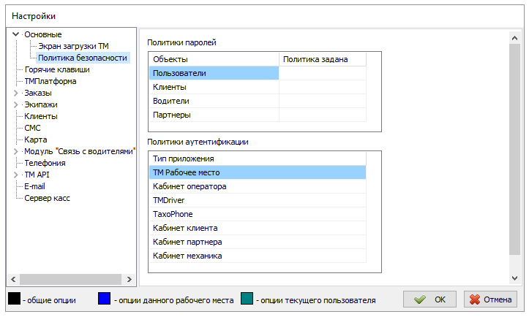Image resolution: width=529 pixels, height=317 pixels.
Task: Expand the ТМ API tree node
Action: (x=16, y=175)
